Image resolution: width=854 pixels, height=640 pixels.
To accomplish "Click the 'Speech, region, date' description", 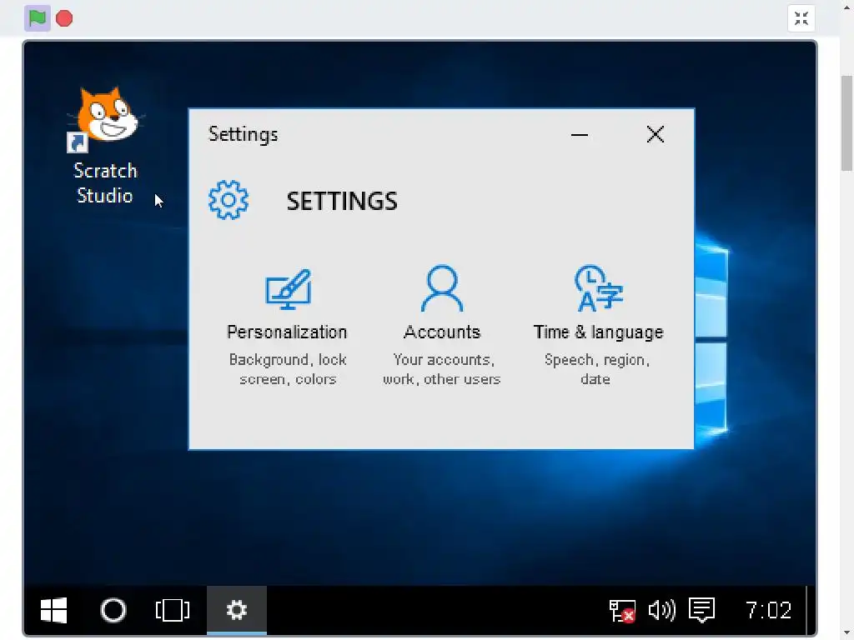I will pos(597,369).
